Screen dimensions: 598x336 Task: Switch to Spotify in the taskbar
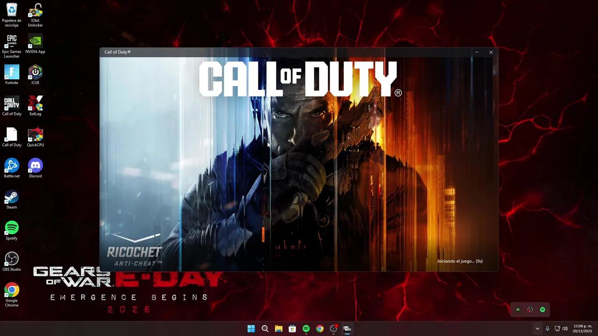point(306,329)
